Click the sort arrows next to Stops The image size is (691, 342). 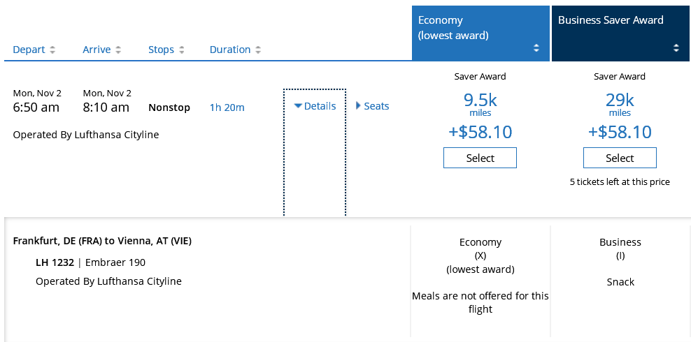click(x=182, y=50)
